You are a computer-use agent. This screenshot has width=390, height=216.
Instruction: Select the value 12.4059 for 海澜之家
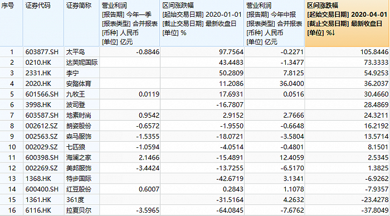292,157
